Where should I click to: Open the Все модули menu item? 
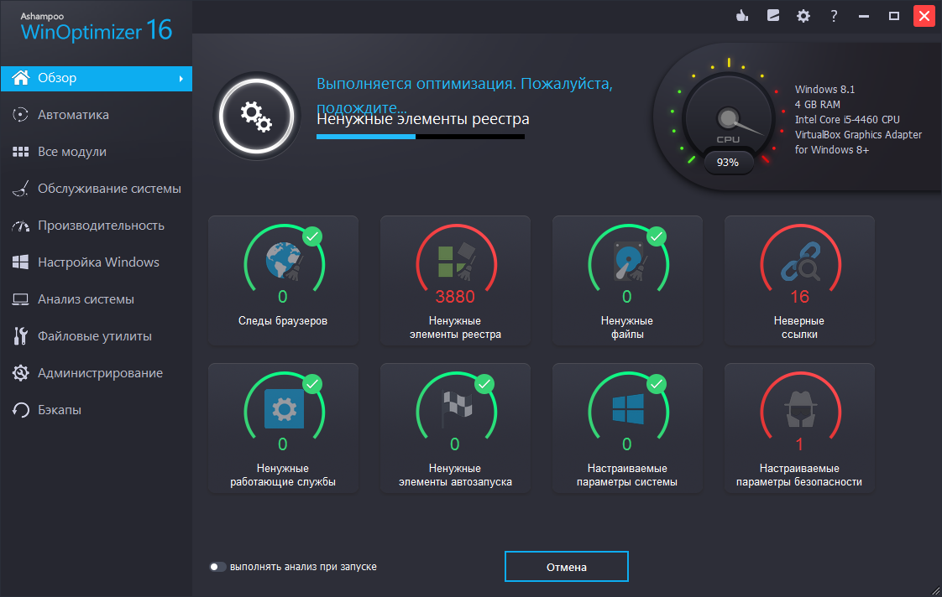(x=96, y=152)
